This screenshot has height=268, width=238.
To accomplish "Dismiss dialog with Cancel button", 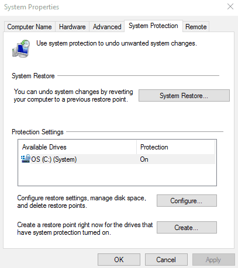I will point(166,260).
